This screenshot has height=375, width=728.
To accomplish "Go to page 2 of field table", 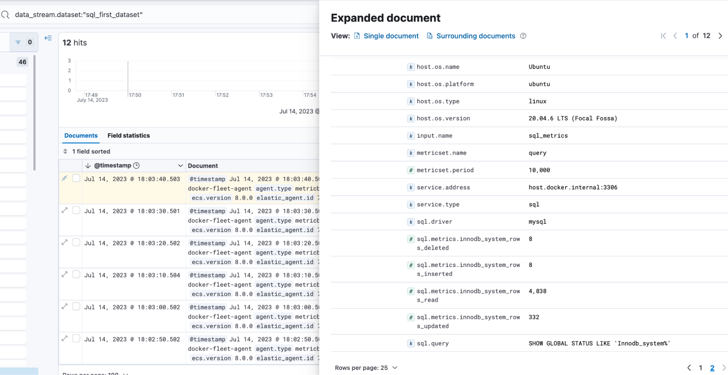I will [712, 368].
